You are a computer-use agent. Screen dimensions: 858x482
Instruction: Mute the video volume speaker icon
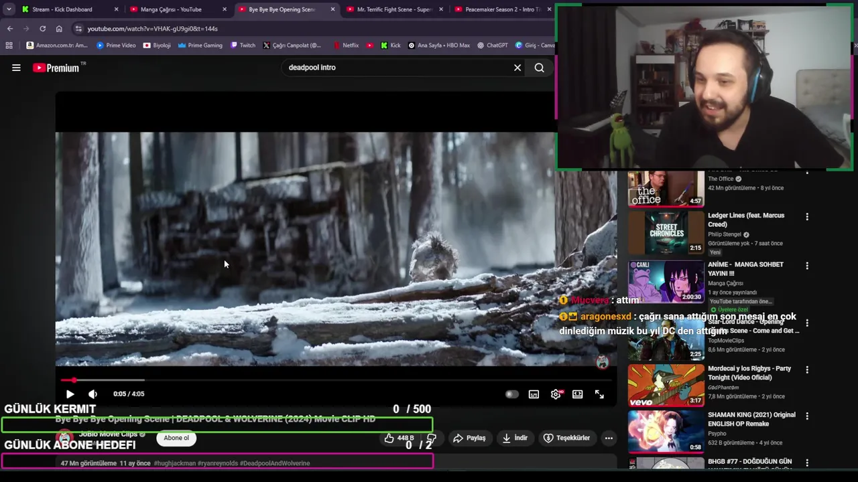point(93,394)
